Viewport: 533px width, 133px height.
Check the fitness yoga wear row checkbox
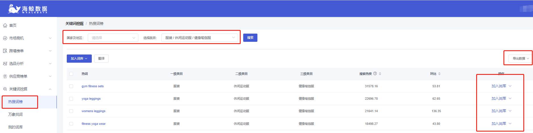[x=71, y=124]
